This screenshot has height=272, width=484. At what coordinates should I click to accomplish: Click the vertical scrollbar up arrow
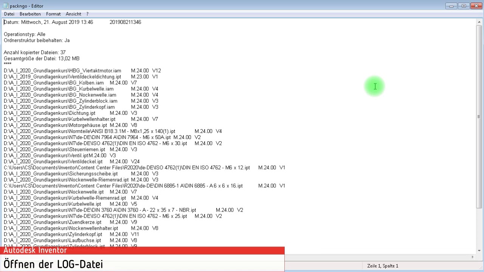coord(479,22)
